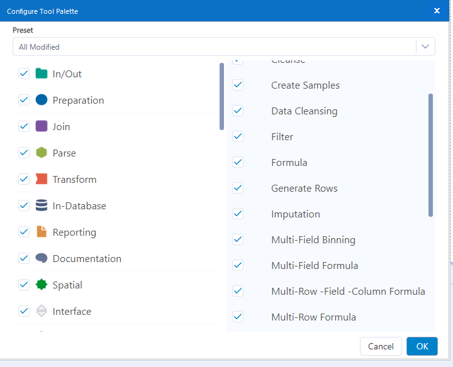Click the category list vertical scrollbar

click(x=221, y=96)
